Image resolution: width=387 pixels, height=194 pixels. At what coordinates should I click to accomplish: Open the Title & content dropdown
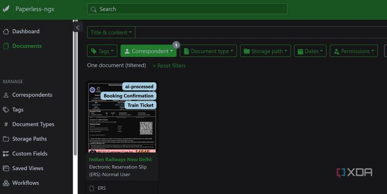click(x=111, y=32)
